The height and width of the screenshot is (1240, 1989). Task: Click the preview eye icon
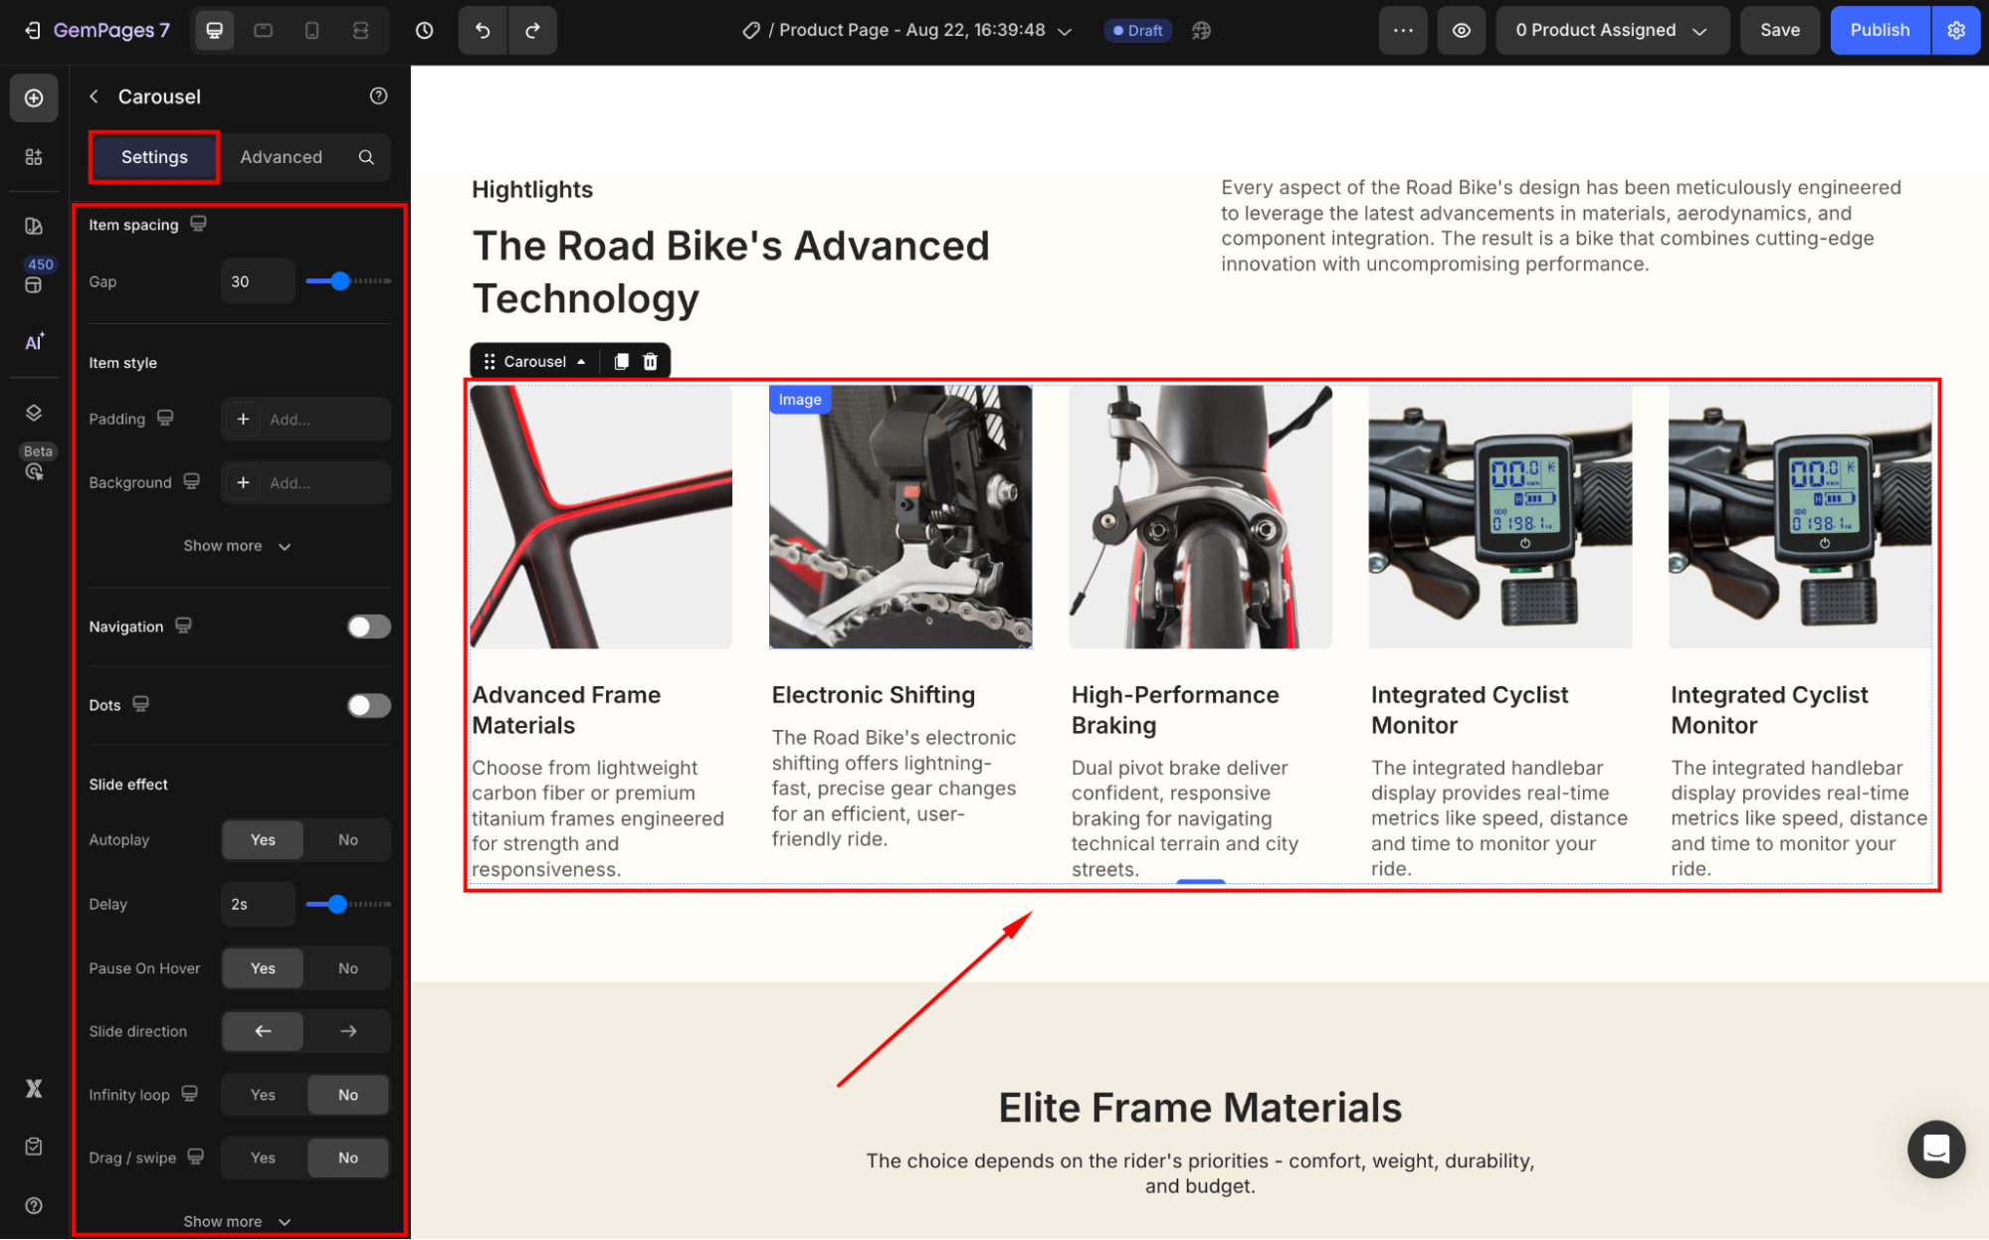click(x=1461, y=30)
